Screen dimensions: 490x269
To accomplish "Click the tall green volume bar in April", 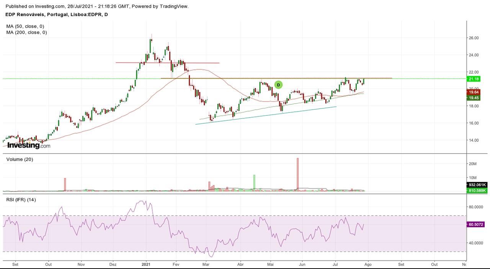I will coord(254,183).
